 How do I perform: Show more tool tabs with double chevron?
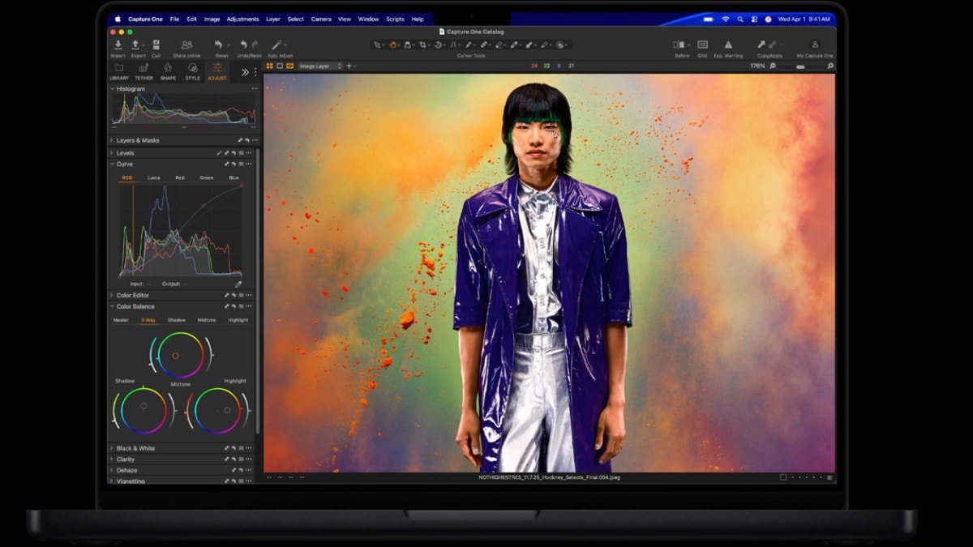(245, 71)
